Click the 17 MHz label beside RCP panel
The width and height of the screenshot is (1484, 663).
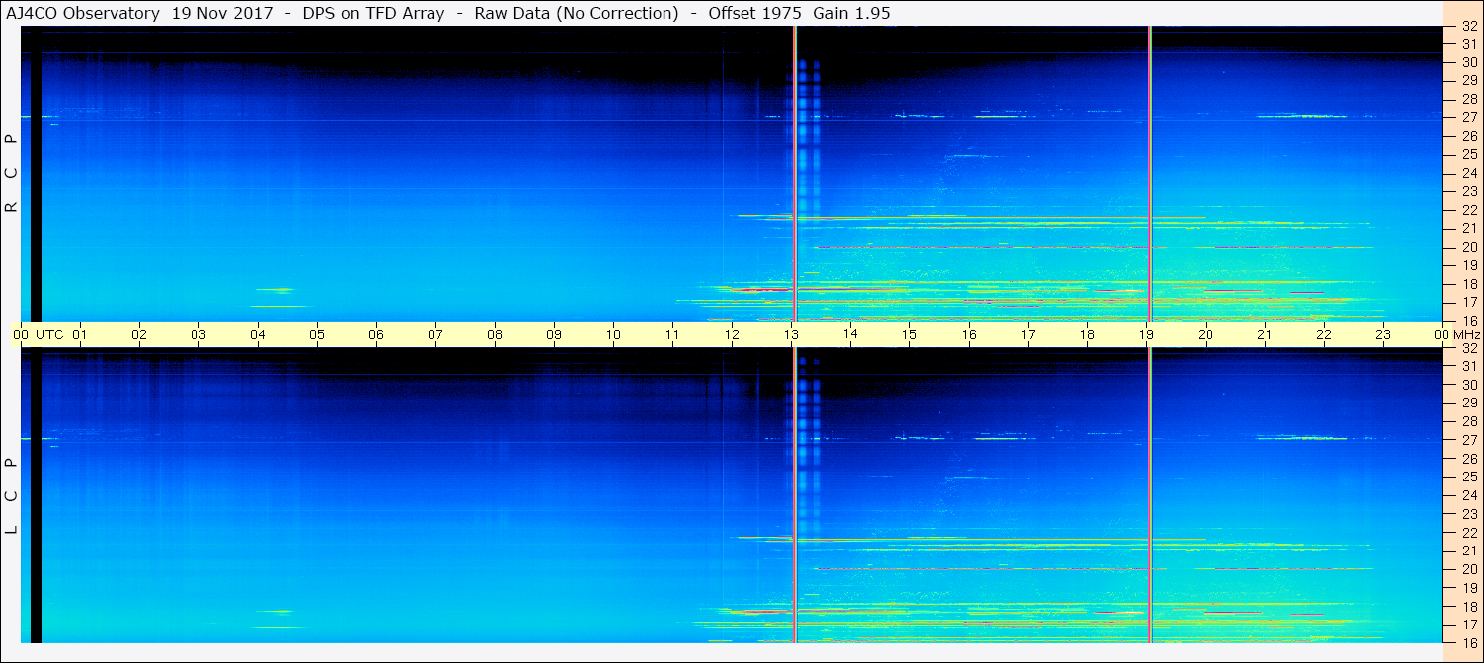(x=1469, y=302)
